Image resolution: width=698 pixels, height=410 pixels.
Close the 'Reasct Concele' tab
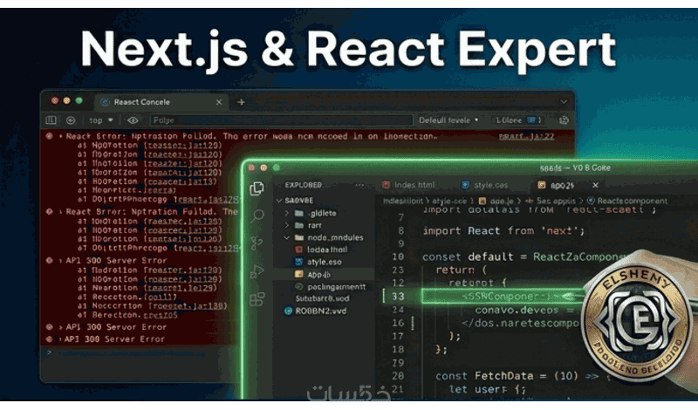(219, 102)
